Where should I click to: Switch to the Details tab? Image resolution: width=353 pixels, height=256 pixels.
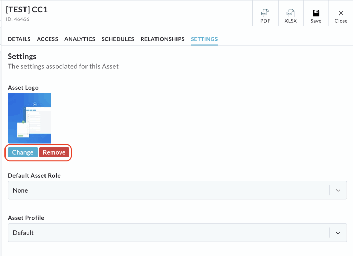tap(19, 39)
